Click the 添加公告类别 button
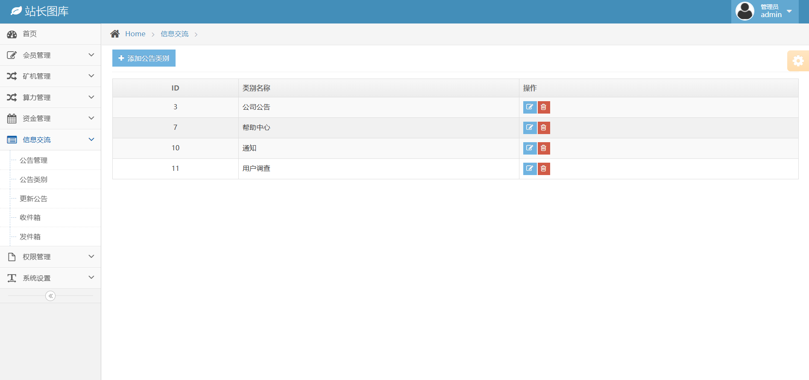 point(144,58)
